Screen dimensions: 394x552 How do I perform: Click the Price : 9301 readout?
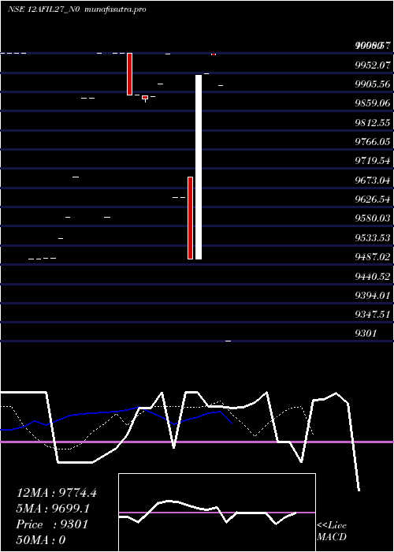[52, 524]
